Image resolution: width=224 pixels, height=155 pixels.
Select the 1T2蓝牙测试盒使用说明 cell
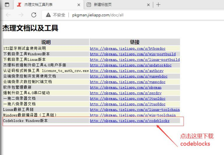[46, 49]
